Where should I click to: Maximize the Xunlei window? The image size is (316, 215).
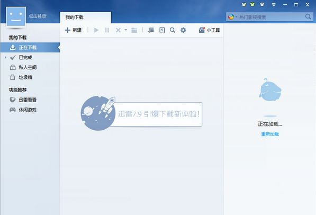[296, 5]
